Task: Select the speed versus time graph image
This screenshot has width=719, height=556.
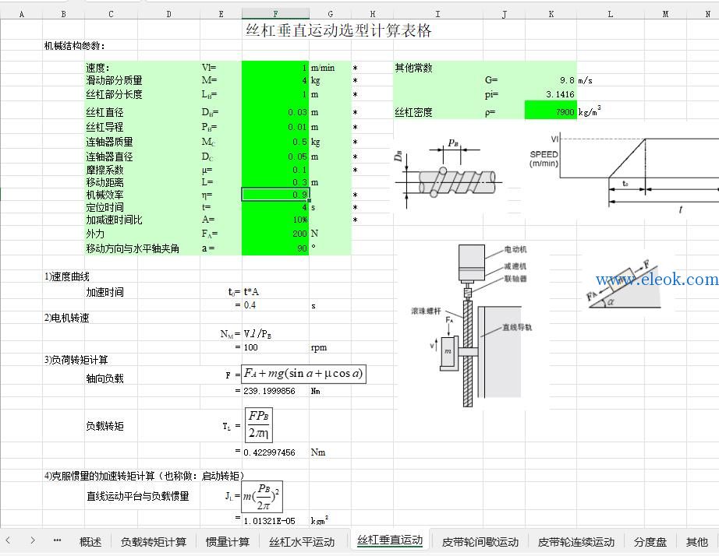Action: pos(623,174)
